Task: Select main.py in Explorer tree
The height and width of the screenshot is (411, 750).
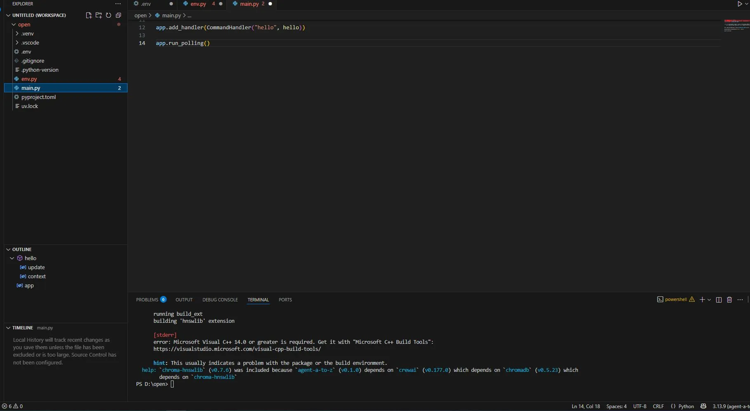Action: (x=66, y=88)
